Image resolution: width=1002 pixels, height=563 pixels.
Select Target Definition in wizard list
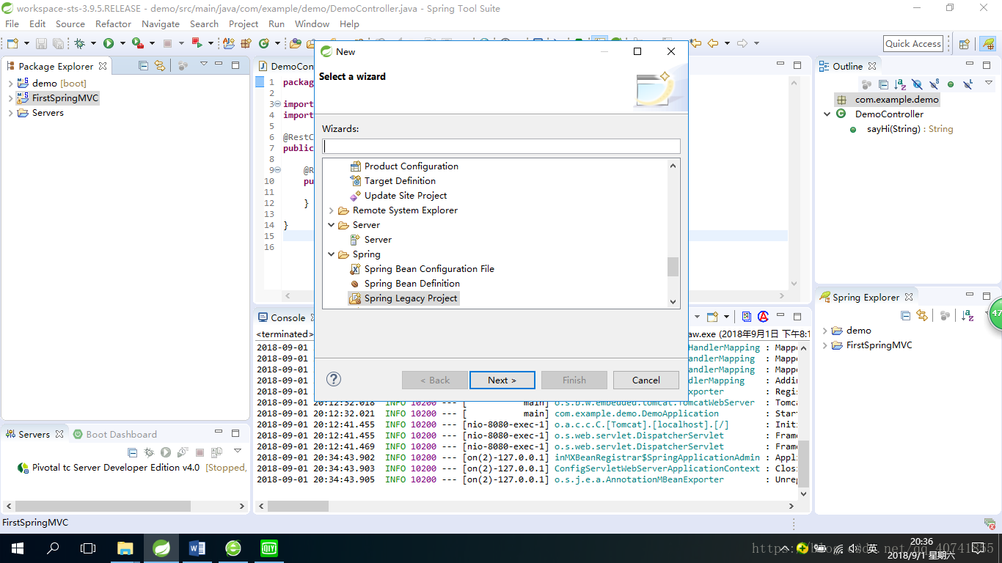coord(392,181)
